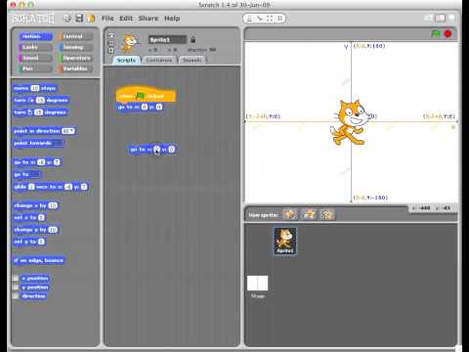Viewport: 469px width, 352px height.
Task: Toggle the x position reporter checkbox
Action: (x=16, y=278)
